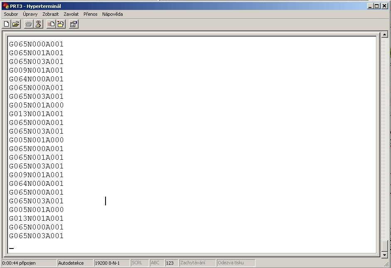
Task: Click the Call (connect) phone icon
Action: [29, 24]
